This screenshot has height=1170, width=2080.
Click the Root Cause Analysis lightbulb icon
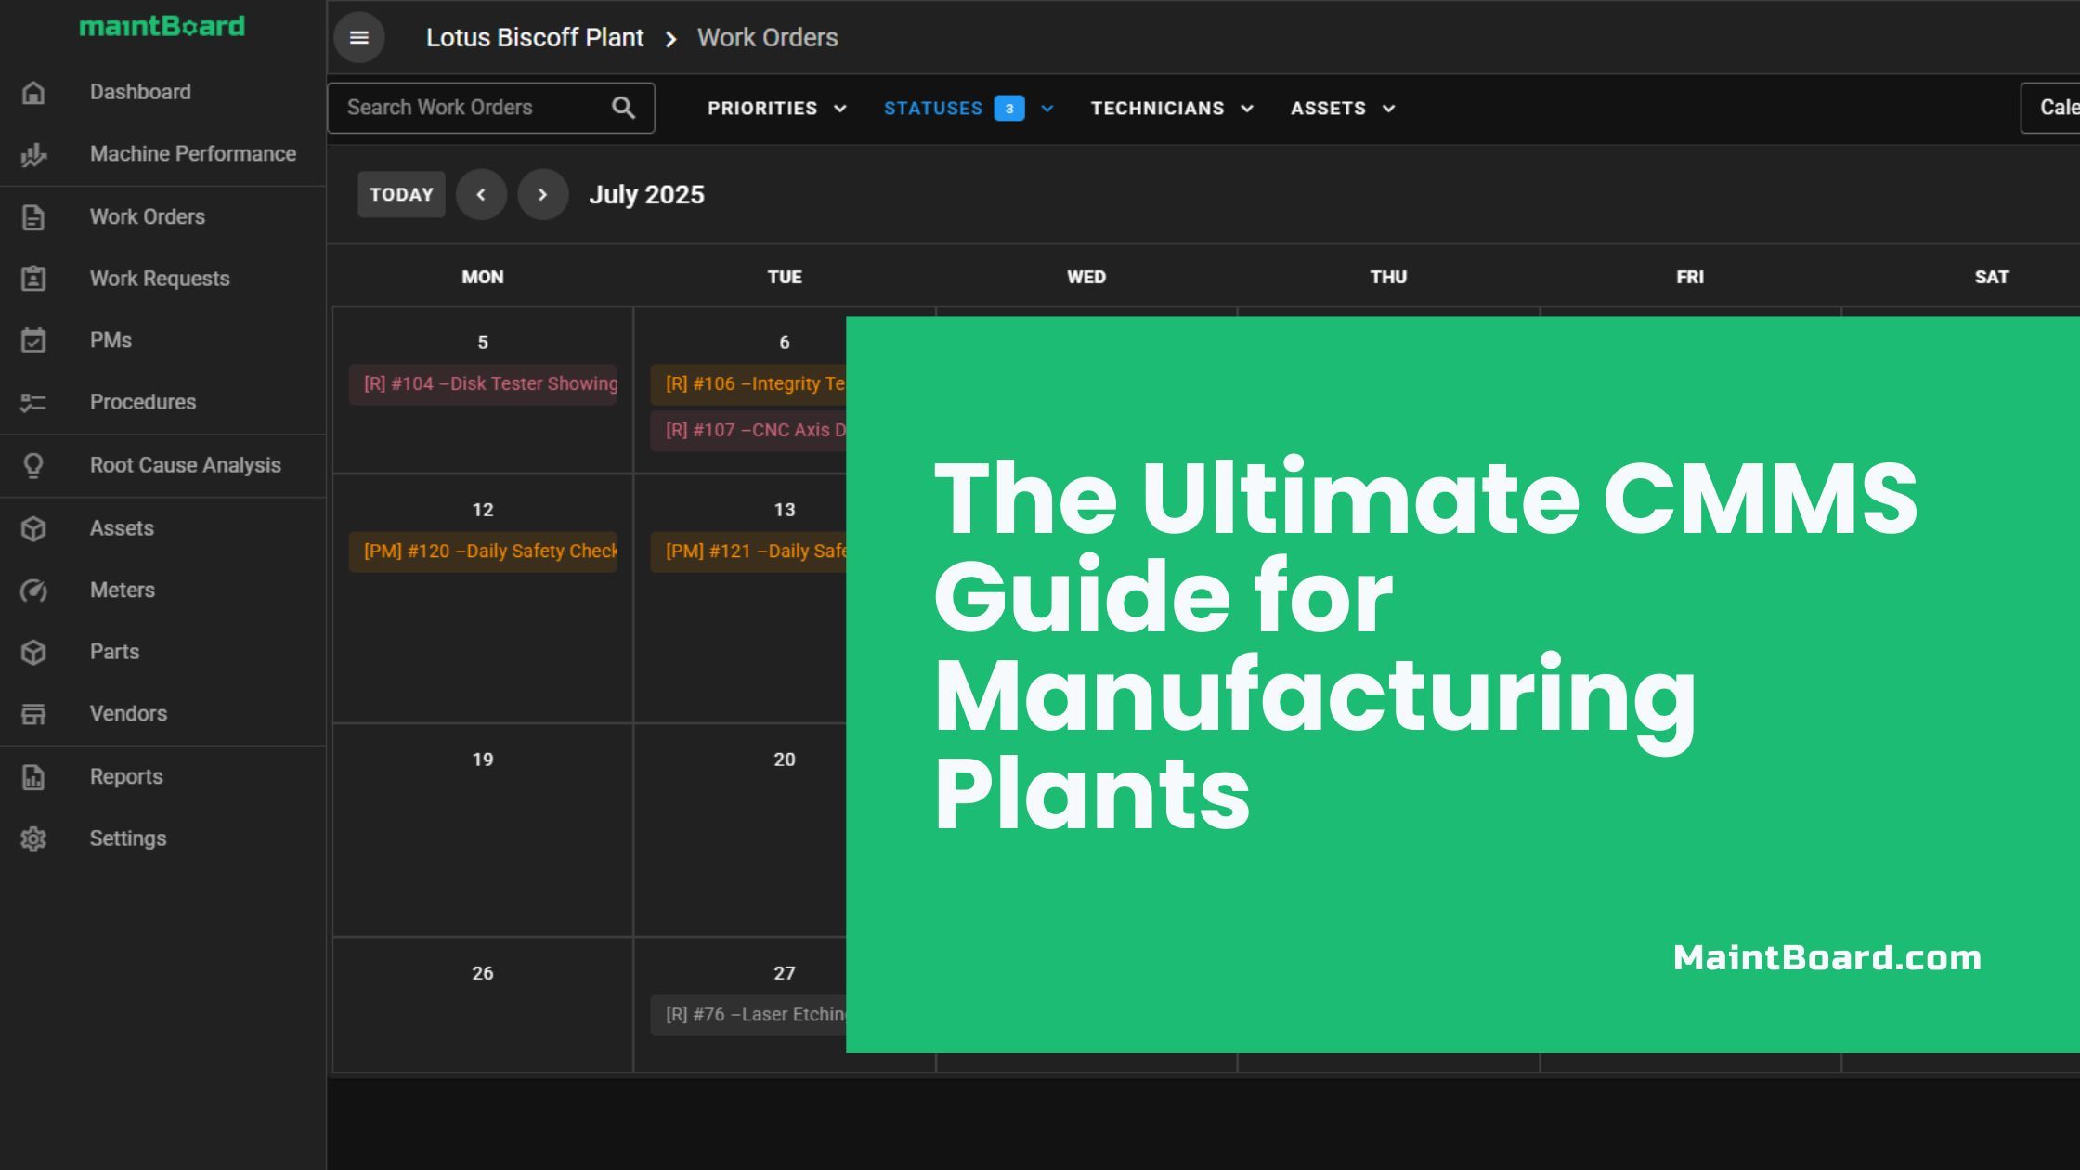[x=33, y=464]
